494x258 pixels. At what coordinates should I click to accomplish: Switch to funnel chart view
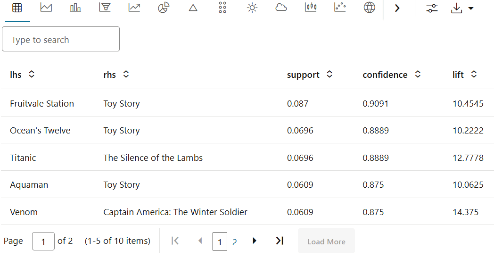pos(105,8)
